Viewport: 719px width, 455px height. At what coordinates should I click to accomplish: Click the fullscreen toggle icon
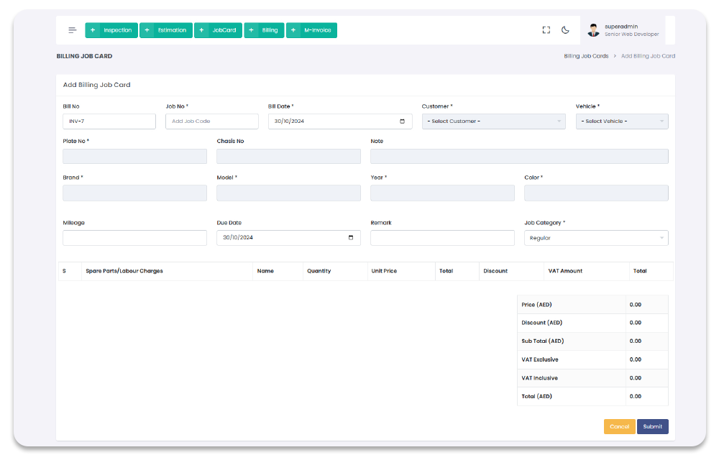coord(546,30)
